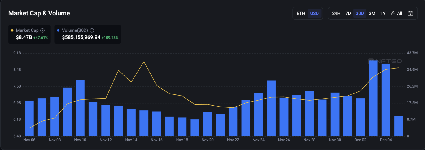Open the custom date range calendar icon
Image resolution: width=425 pixels, height=150 pixels.
410,13
